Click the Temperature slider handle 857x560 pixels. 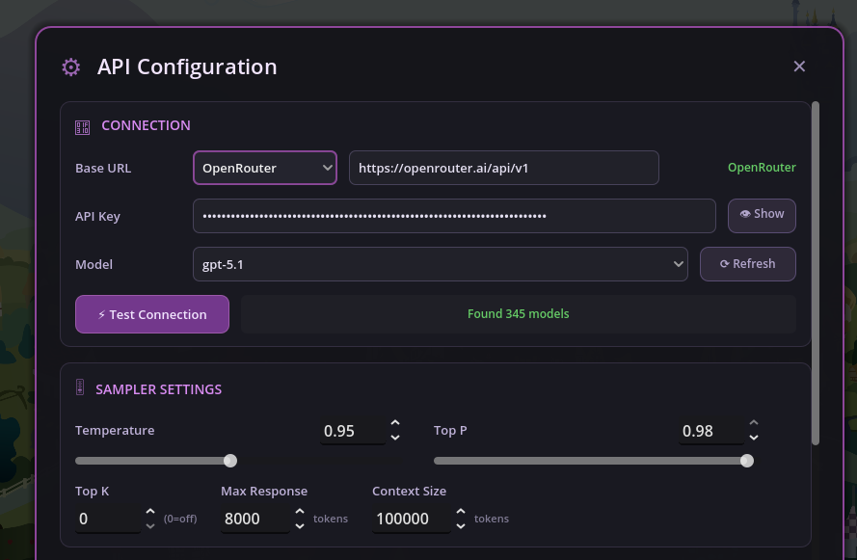click(230, 461)
